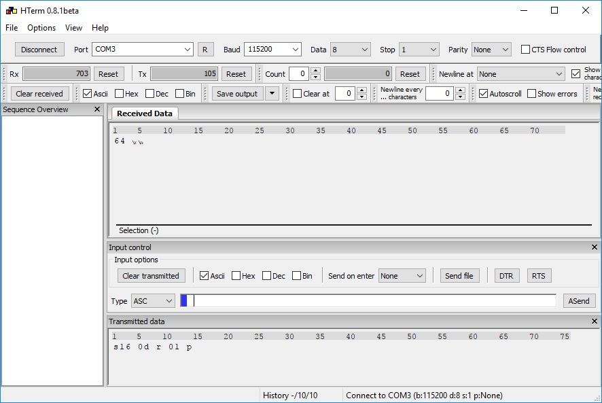Open the File menu
Viewport: 602px width, 403px height.
(12, 28)
